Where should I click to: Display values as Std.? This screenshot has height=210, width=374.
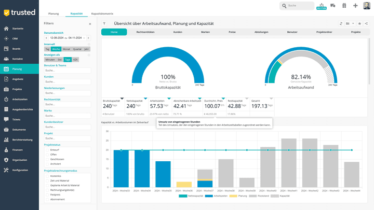(60, 60)
